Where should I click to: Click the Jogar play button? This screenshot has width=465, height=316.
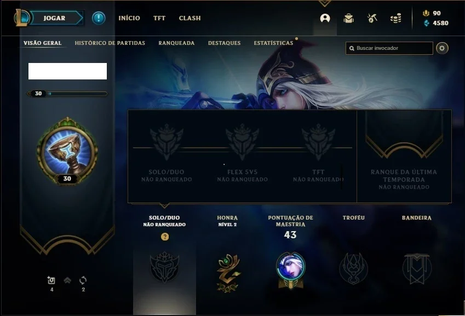coord(56,18)
